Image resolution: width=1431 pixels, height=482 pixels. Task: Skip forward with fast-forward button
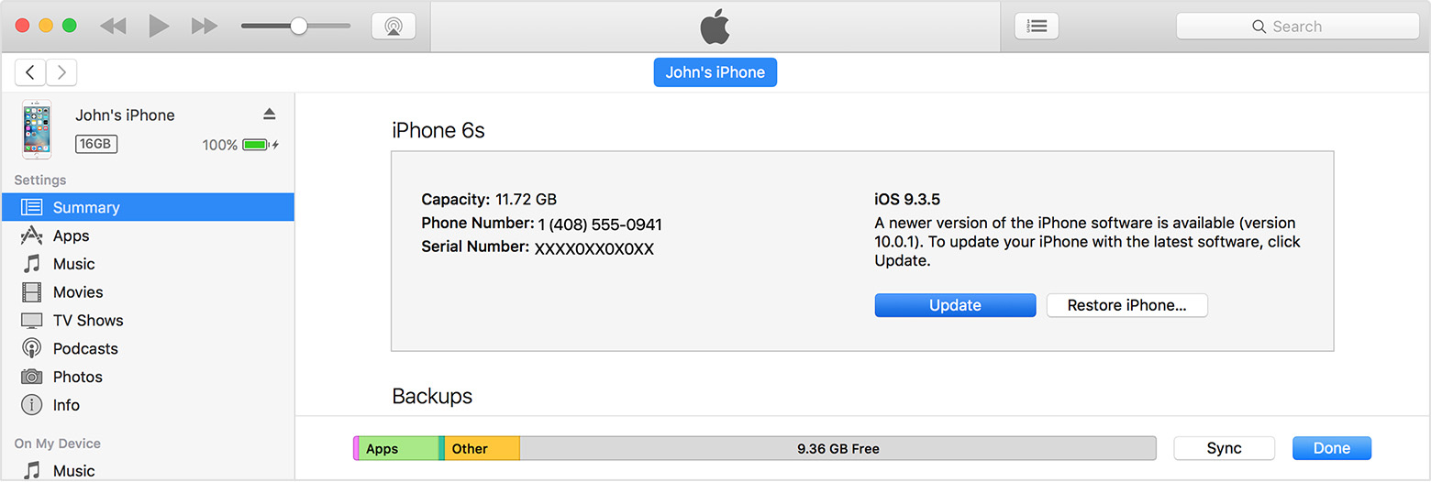click(205, 27)
